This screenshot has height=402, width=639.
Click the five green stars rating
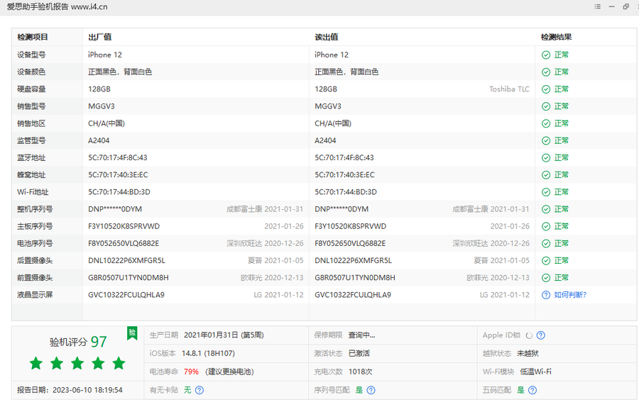[77, 363]
